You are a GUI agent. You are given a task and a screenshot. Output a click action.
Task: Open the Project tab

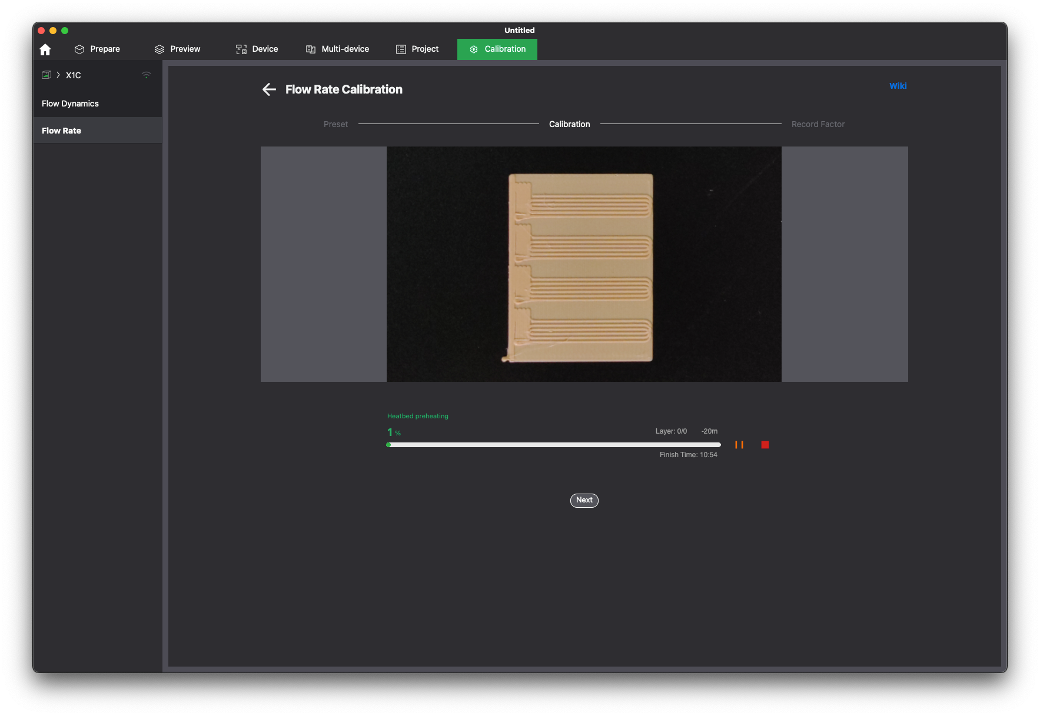(417, 49)
